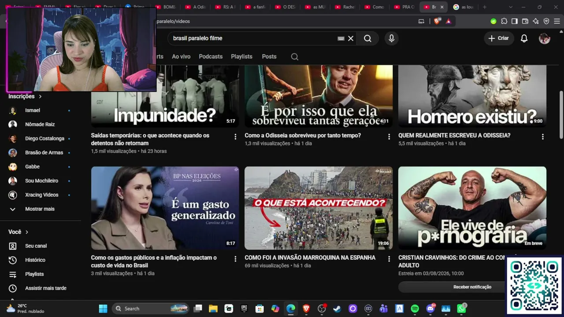Open the browser hamburger menu
Viewport: 564px width, 317px height.
(x=557, y=21)
